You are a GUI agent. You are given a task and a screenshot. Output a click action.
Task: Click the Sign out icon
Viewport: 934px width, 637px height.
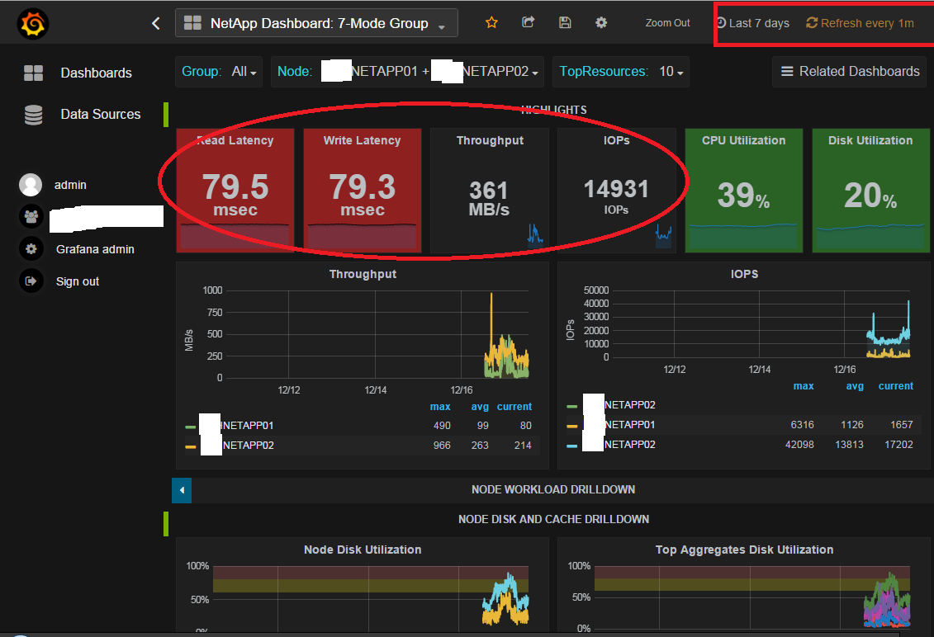(x=31, y=281)
